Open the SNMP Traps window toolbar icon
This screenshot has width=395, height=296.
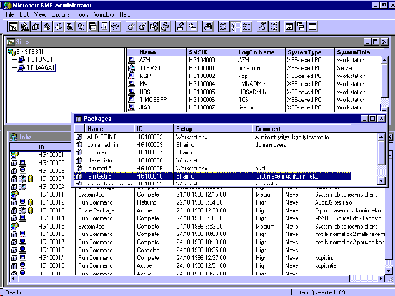[x=115, y=26]
